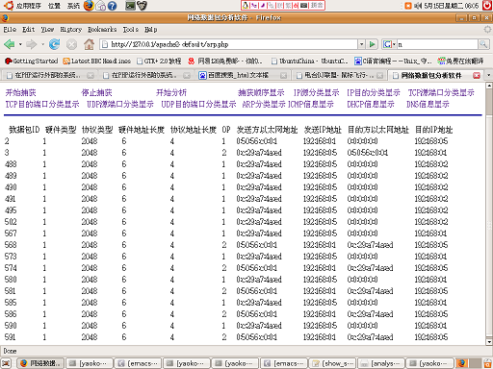Click the Stop loading icon in toolbar
This screenshot has width=493, height=369.
pyautogui.click(x=71, y=44)
